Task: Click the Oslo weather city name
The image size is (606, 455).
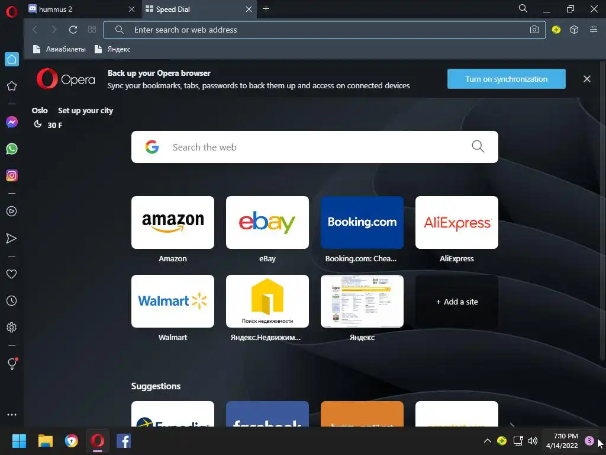Action: tap(40, 111)
